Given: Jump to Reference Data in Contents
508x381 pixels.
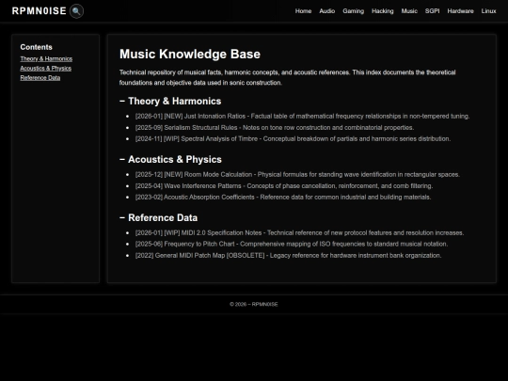Looking at the screenshot, I should pos(40,78).
